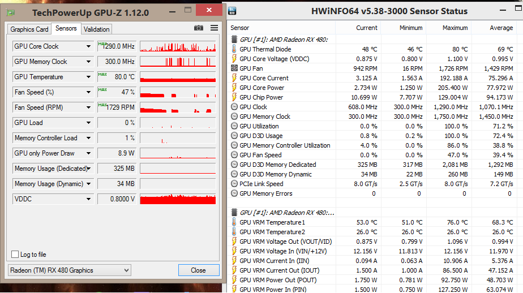Click the GPU-Z screenshot camera icon
Screen dimensions: 523x293
(199, 28)
